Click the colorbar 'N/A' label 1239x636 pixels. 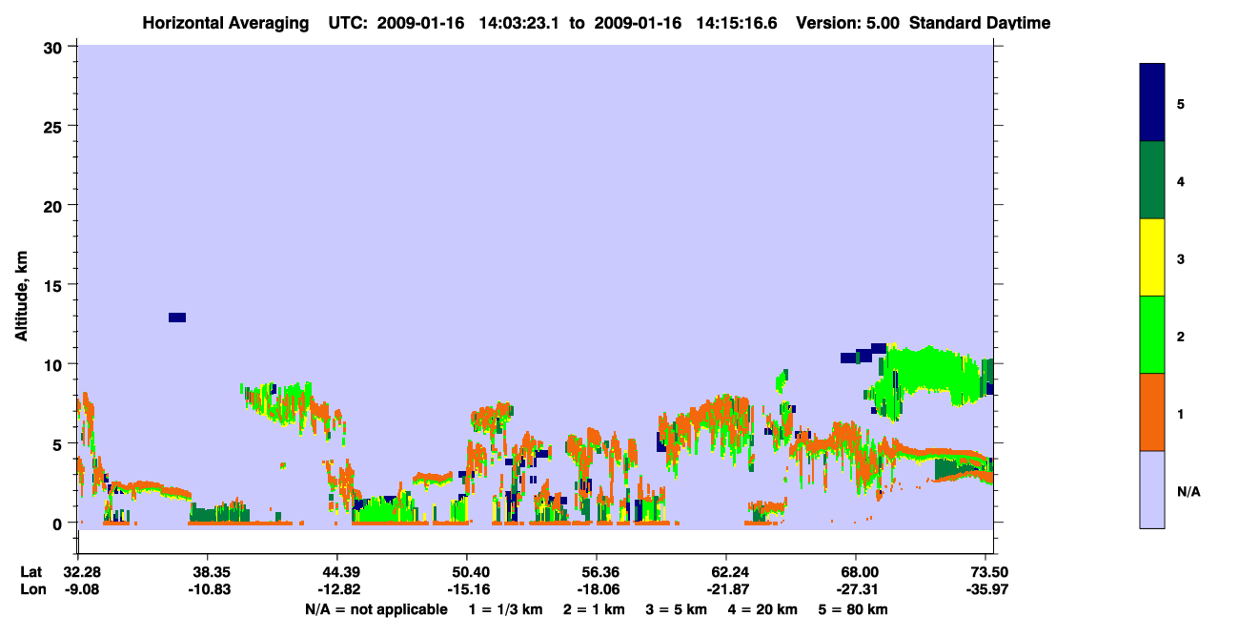tap(1188, 491)
